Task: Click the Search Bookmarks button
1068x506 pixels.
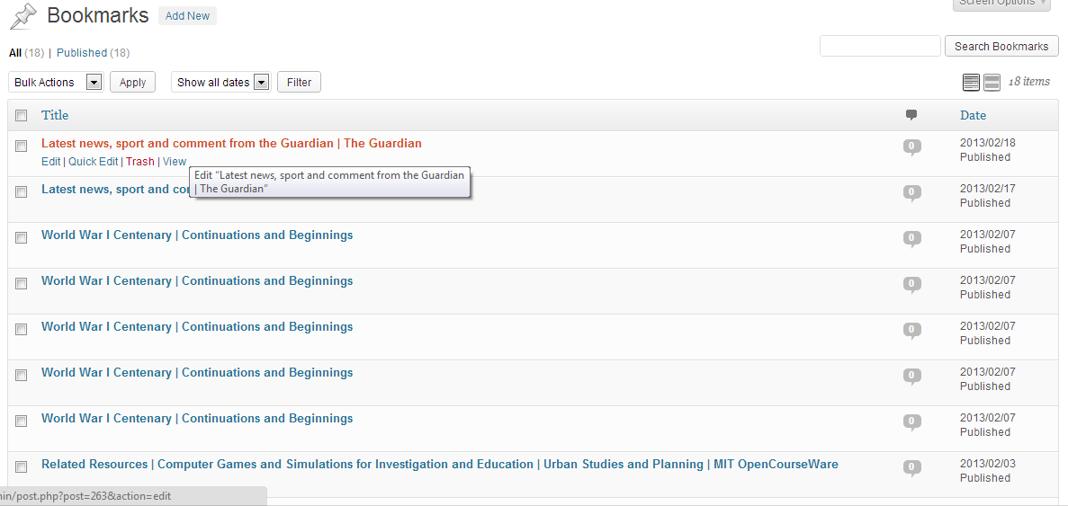Action: click(1001, 46)
